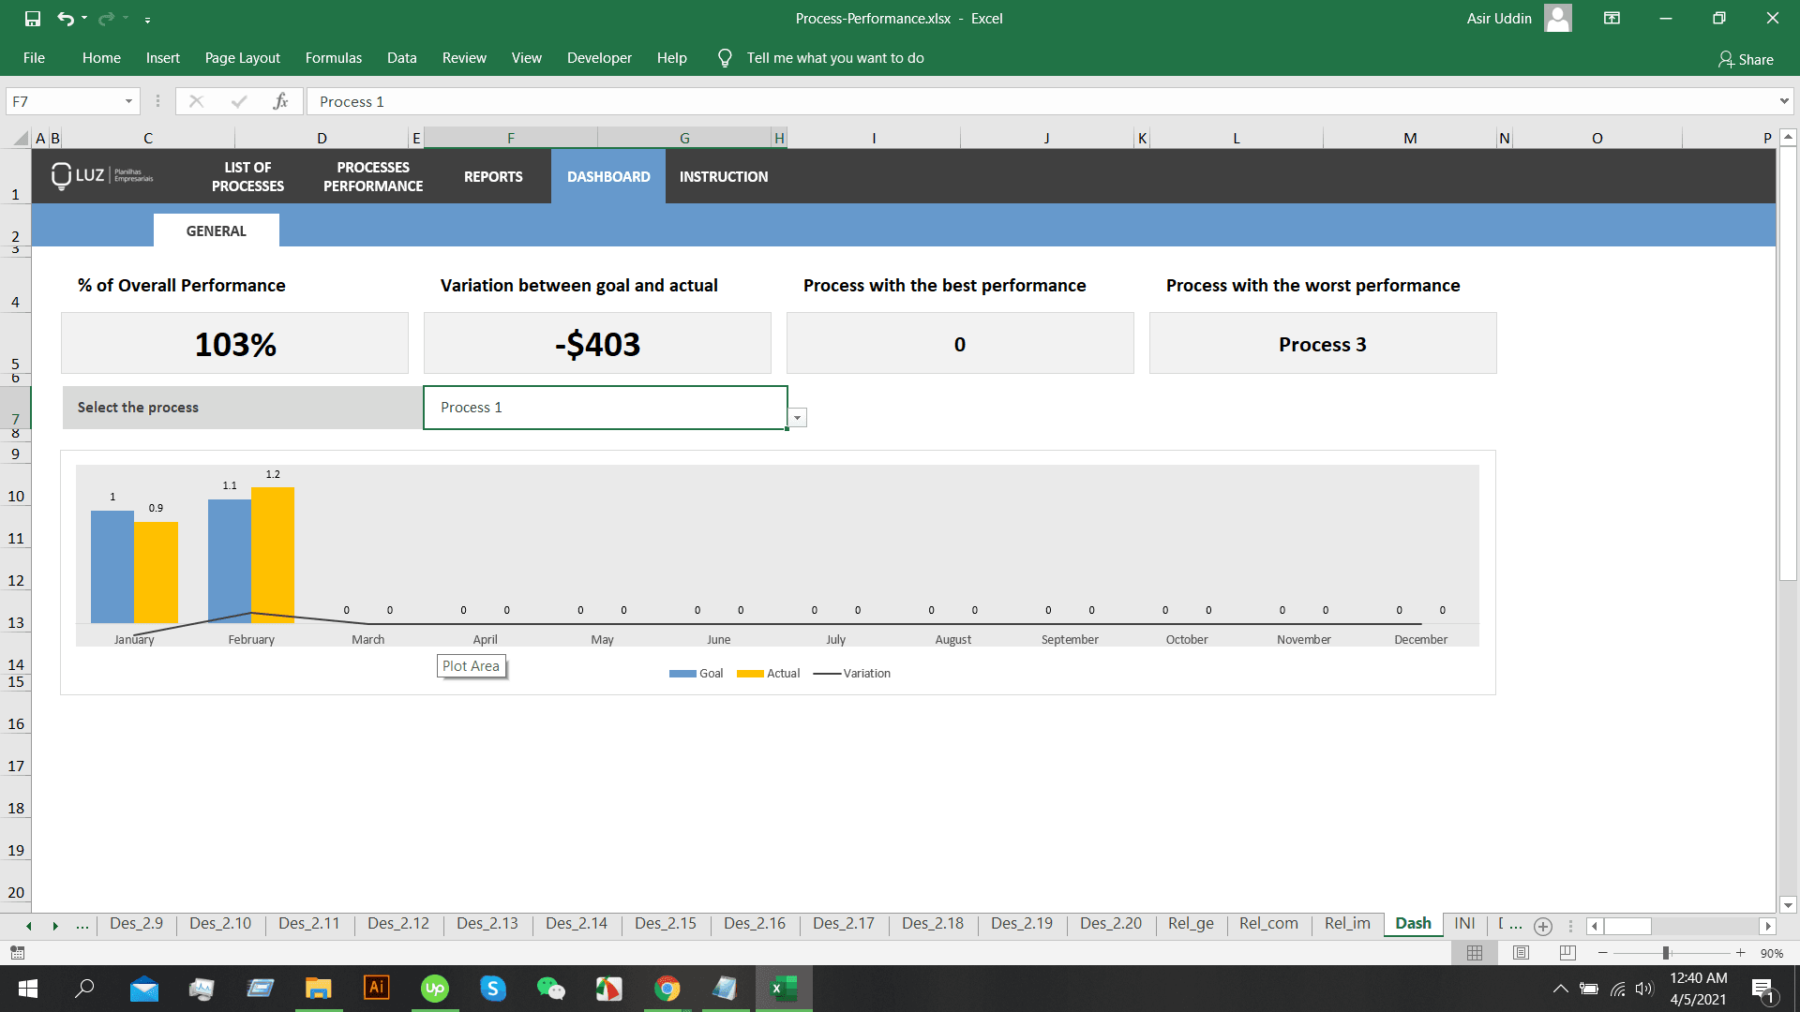The width and height of the screenshot is (1800, 1012).
Task: Toggle Normal view in the status bar
Action: (x=1475, y=953)
